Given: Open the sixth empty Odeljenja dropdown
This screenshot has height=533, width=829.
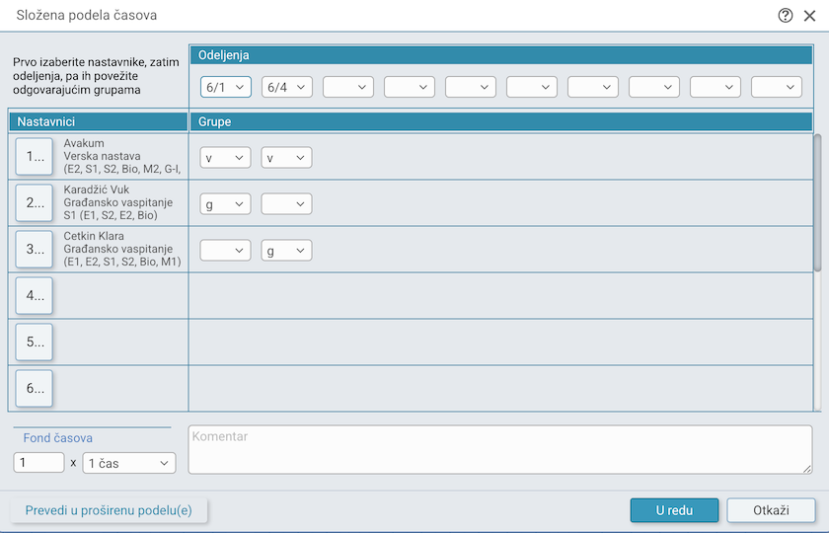Looking at the screenshot, I should 532,87.
